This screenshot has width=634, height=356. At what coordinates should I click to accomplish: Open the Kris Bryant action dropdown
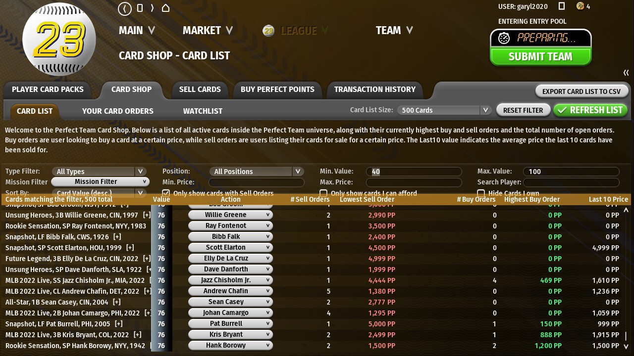click(230, 335)
